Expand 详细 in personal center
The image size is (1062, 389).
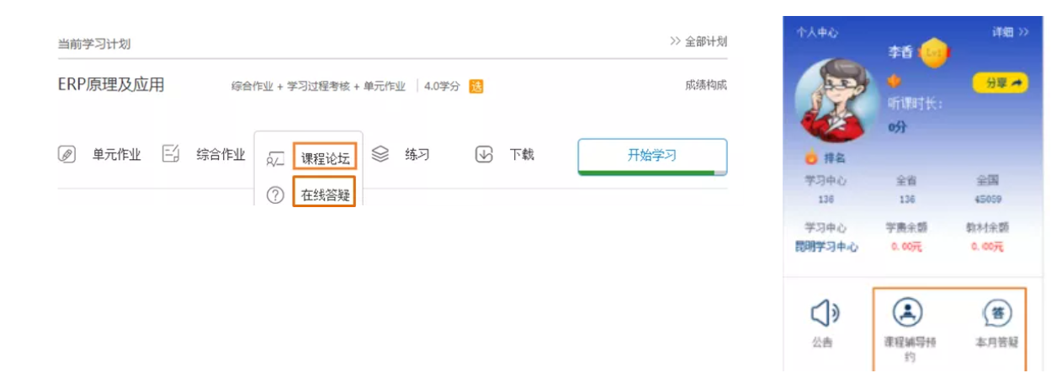click(1010, 32)
